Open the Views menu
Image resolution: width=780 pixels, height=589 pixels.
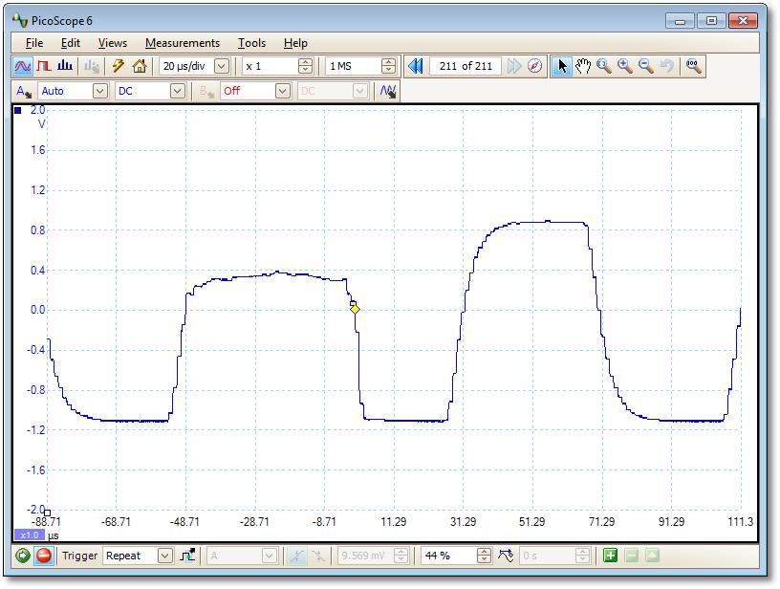tap(113, 43)
